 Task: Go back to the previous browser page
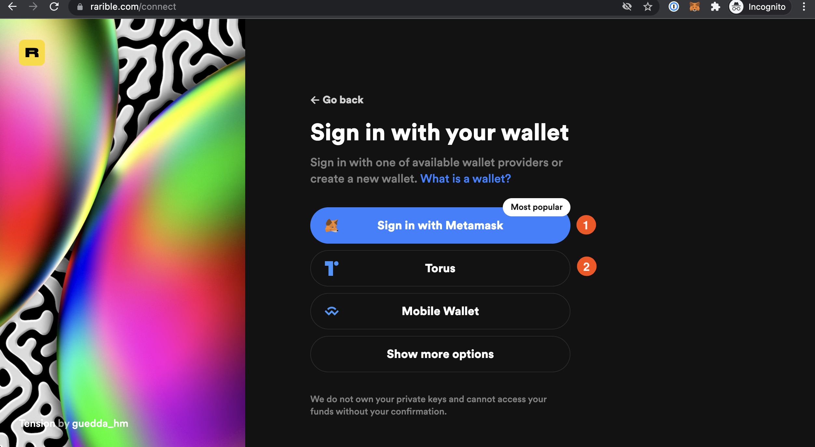click(x=12, y=7)
